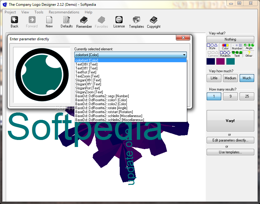260x204 pixels.
Task: Pick SloganOffY [Text] from the list
Action: (131, 84)
